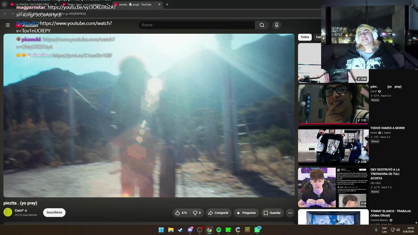Open the Cero* channel name link

19,211
